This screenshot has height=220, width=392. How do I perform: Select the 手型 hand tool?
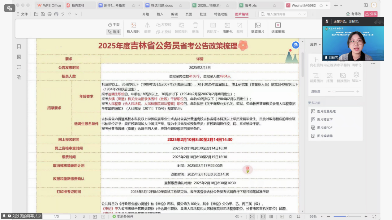coord(114,25)
